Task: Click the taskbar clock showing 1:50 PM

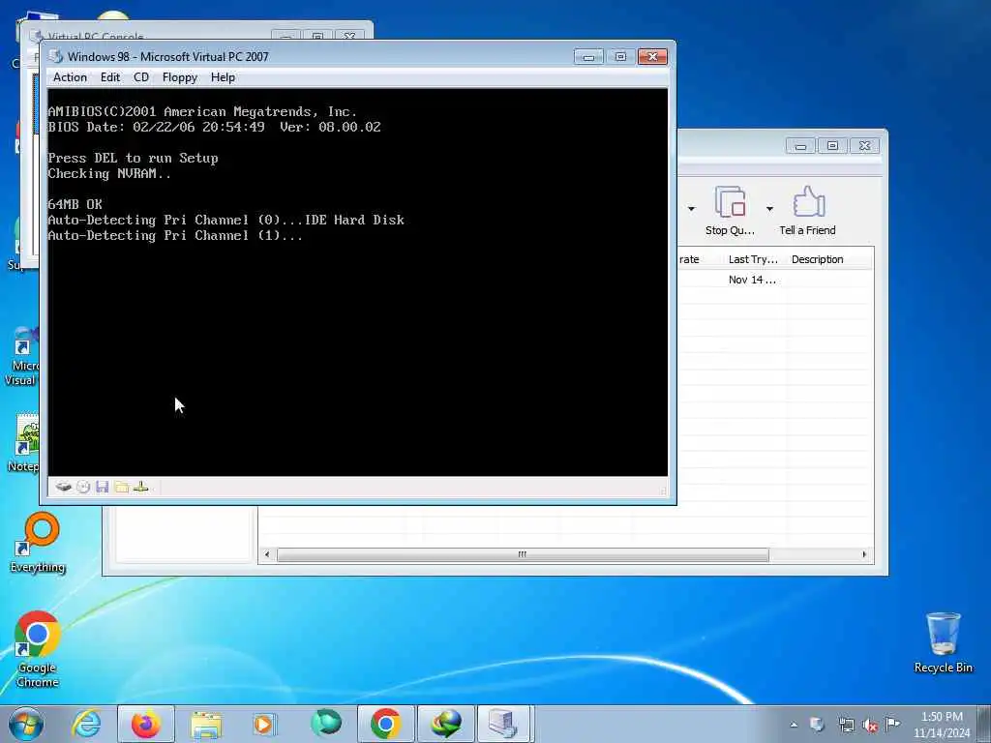Action: 942,725
